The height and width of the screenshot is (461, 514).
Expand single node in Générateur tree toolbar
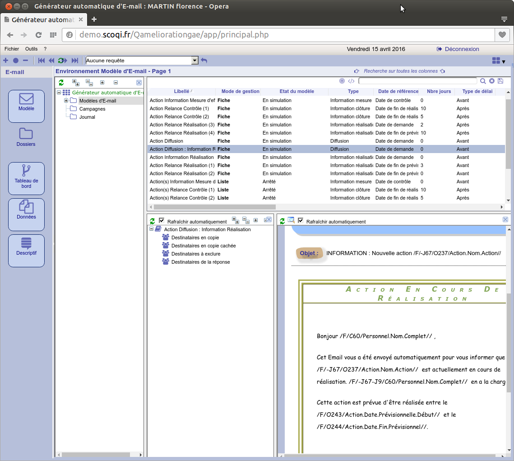point(102,83)
